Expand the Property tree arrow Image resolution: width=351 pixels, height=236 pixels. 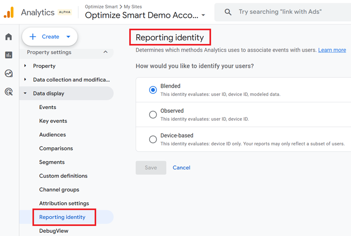[25, 66]
